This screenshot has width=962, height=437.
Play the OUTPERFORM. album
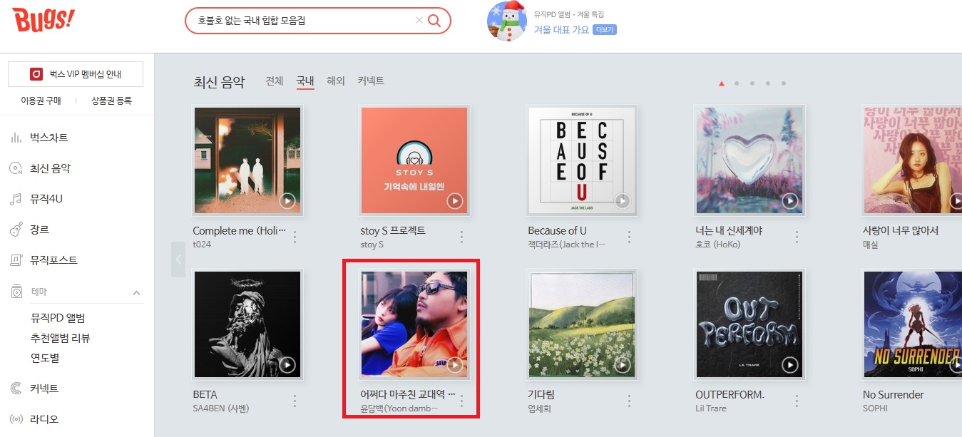tap(790, 365)
